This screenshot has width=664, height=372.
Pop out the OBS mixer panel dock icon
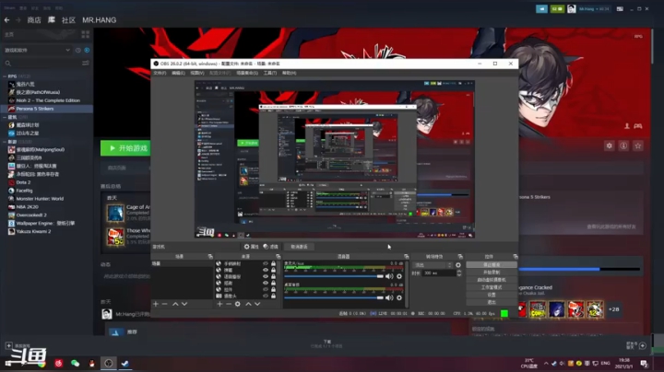coord(406,257)
